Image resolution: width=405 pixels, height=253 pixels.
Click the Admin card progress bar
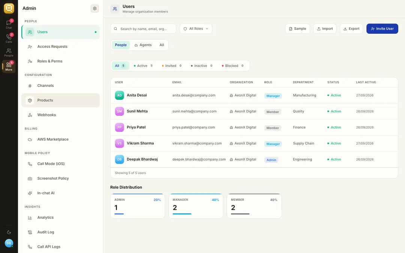[119, 214]
